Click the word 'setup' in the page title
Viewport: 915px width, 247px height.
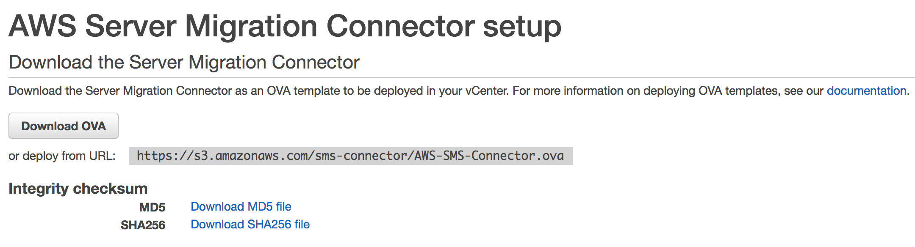point(522,26)
